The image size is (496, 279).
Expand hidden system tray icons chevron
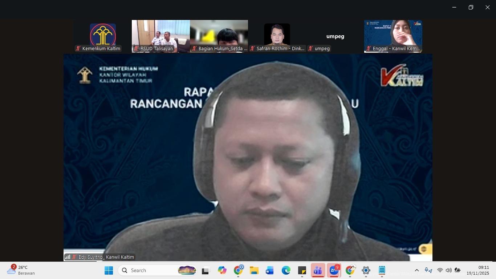tap(417, 270)
